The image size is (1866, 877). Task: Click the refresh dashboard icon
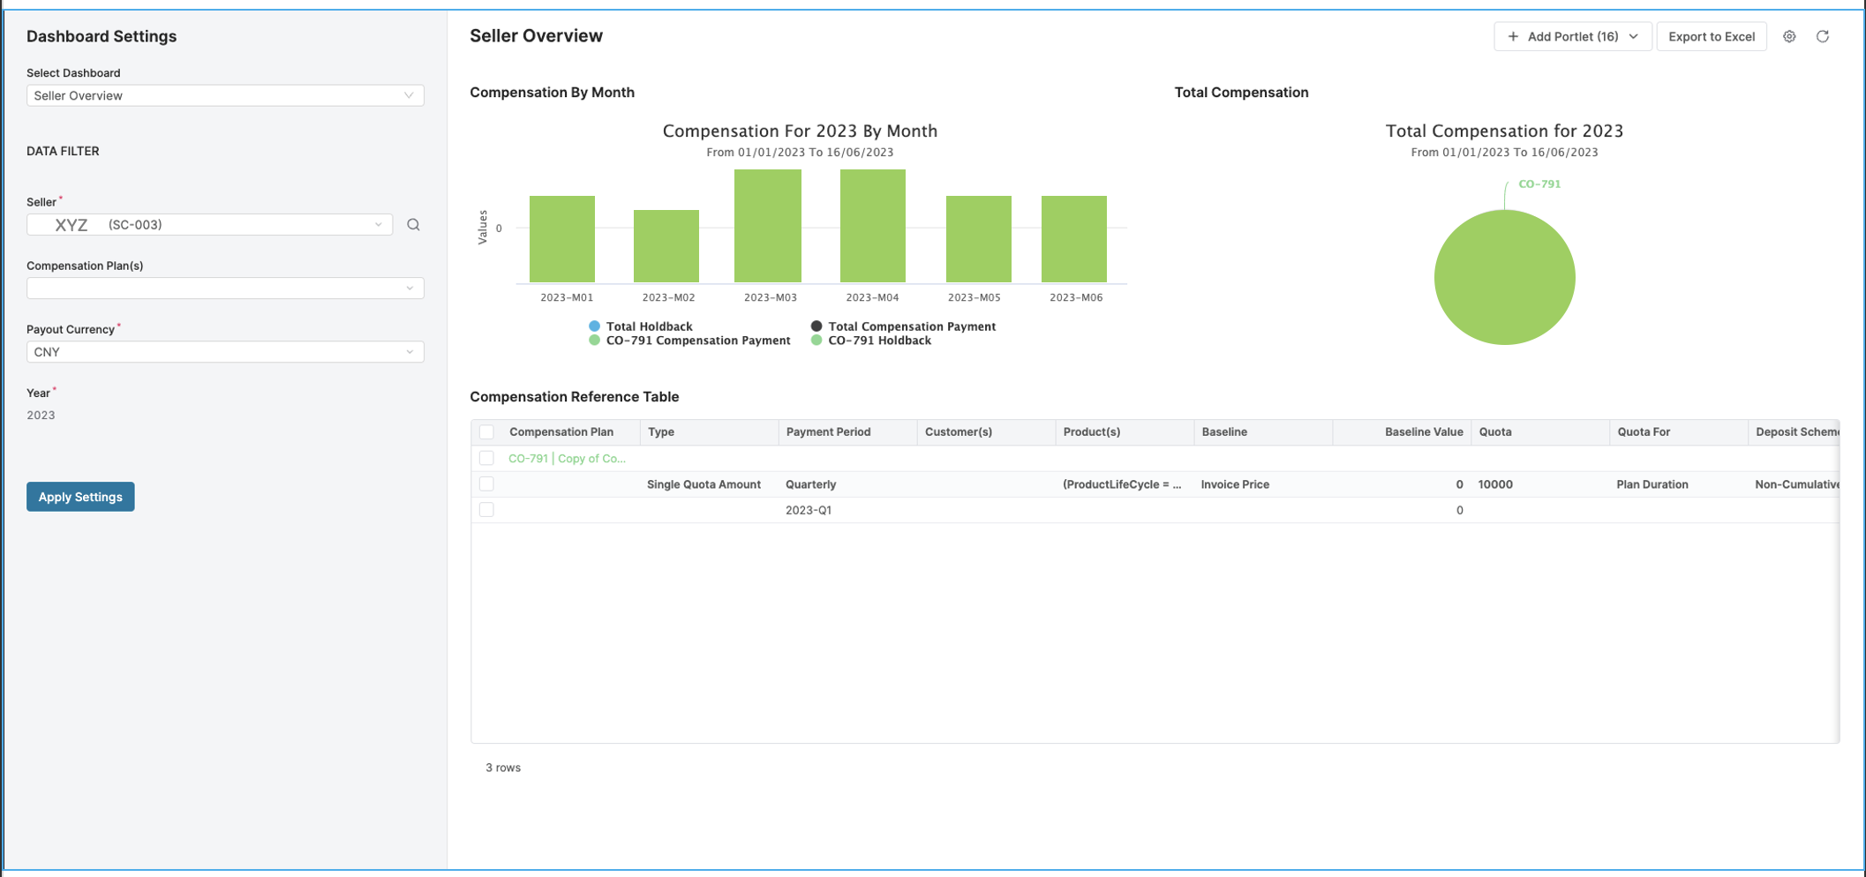pyautogui.click(x=1822, y=36)
